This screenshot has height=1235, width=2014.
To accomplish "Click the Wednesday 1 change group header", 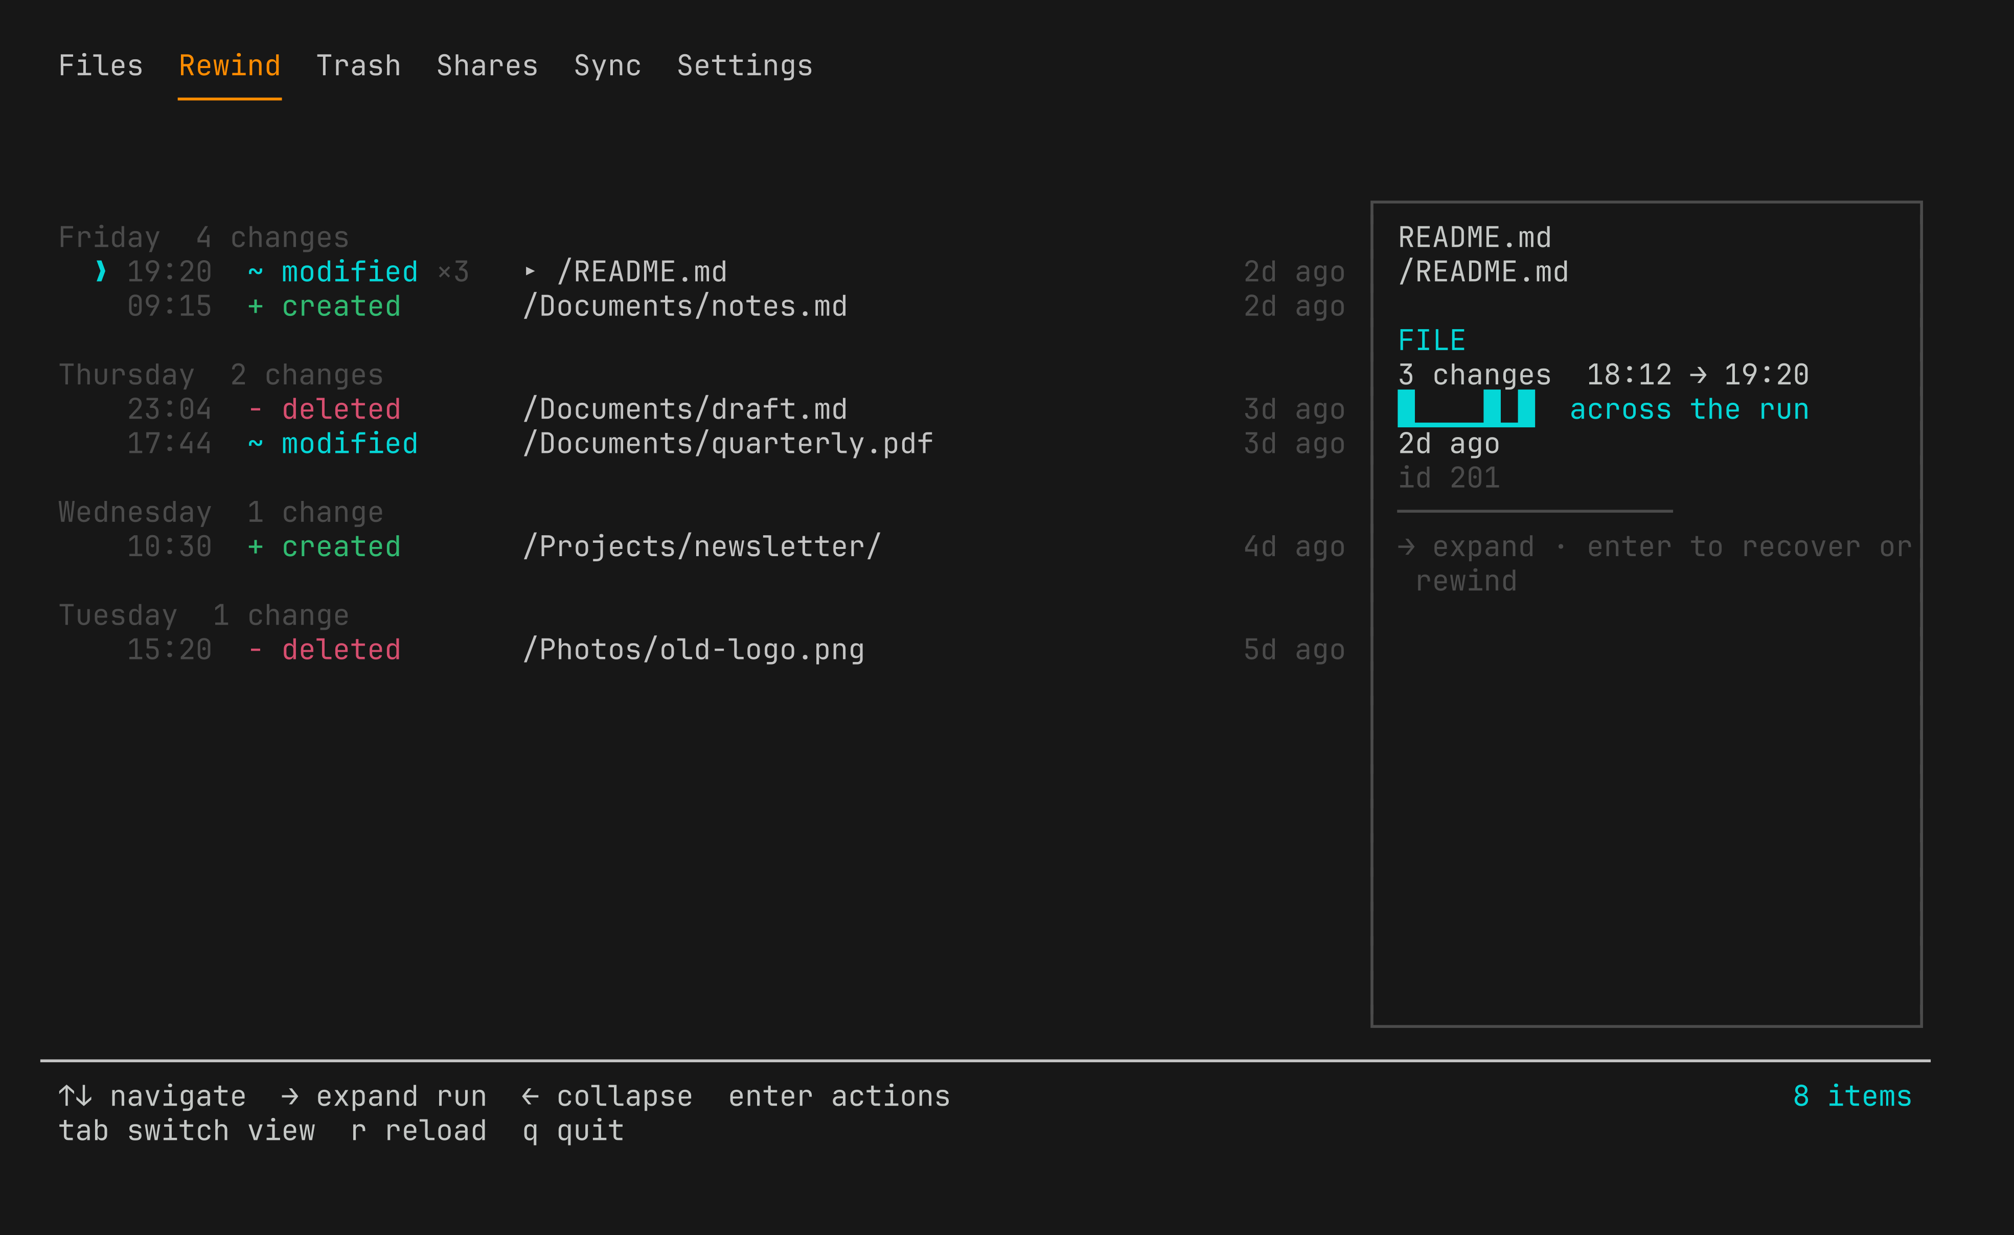I will 221,512.
